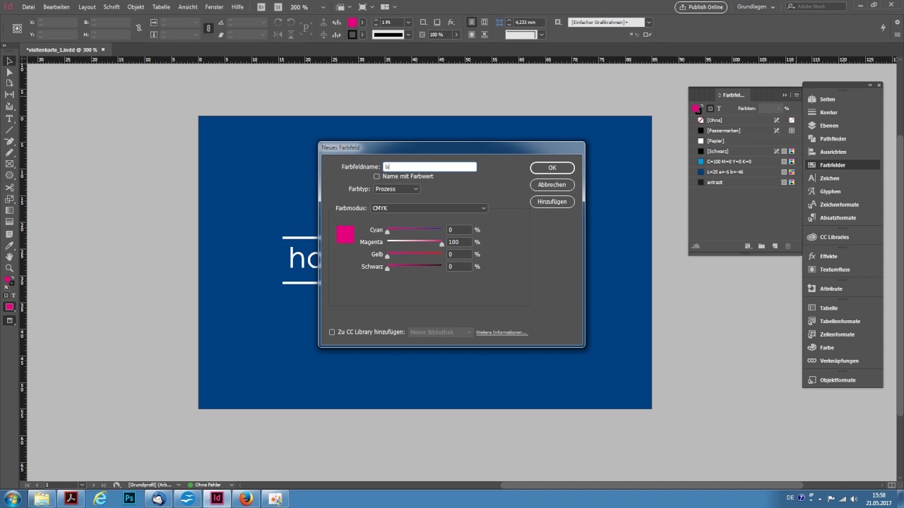Open the Farbfelder panel flyout menu
The height and width of the screenshot is (508, 904).
[796, 95]
